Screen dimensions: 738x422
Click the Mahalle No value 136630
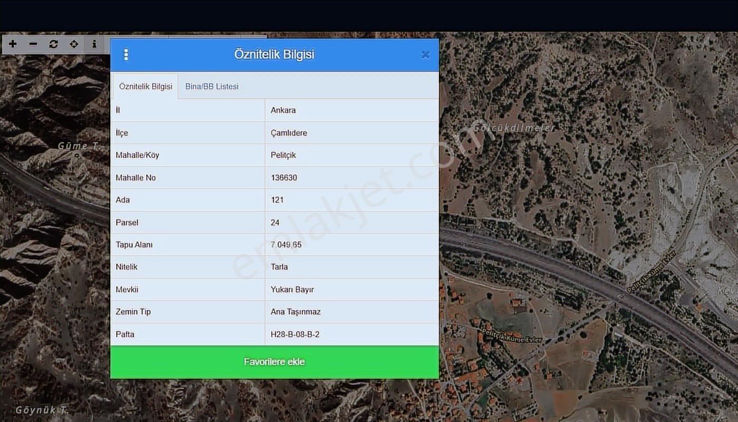[x=284, y=178]
